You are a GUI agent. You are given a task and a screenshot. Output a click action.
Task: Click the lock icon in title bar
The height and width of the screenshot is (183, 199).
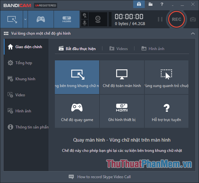[x=139, y=4]
